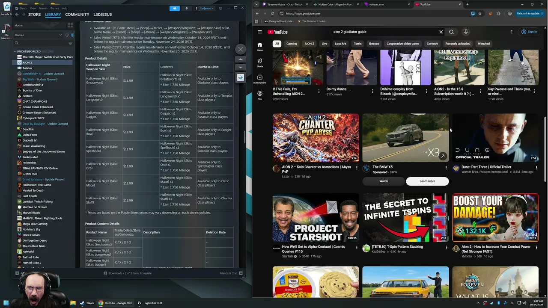Clear the YouTube search box text
Viewport: 548px width, 308px height.
pos(441,32)
